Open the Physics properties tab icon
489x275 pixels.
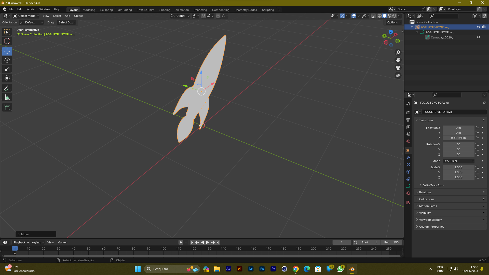click(408, 172)
